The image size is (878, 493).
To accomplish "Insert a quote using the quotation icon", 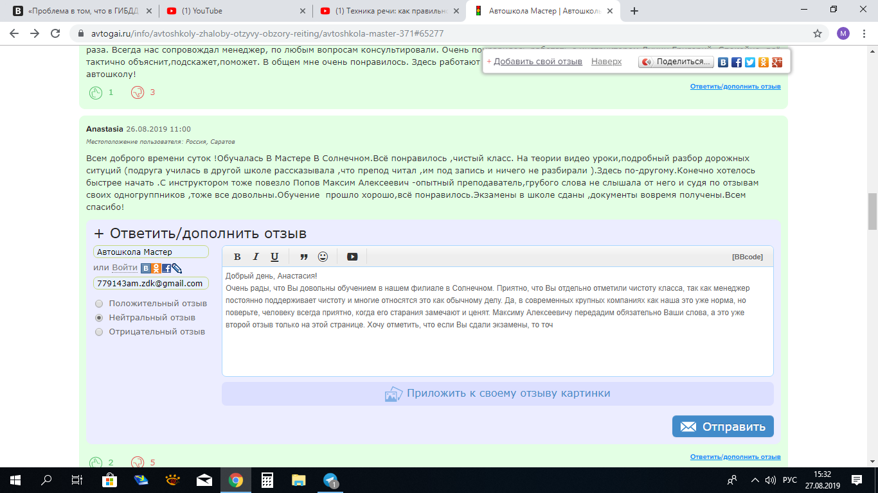I will point(304,257).
